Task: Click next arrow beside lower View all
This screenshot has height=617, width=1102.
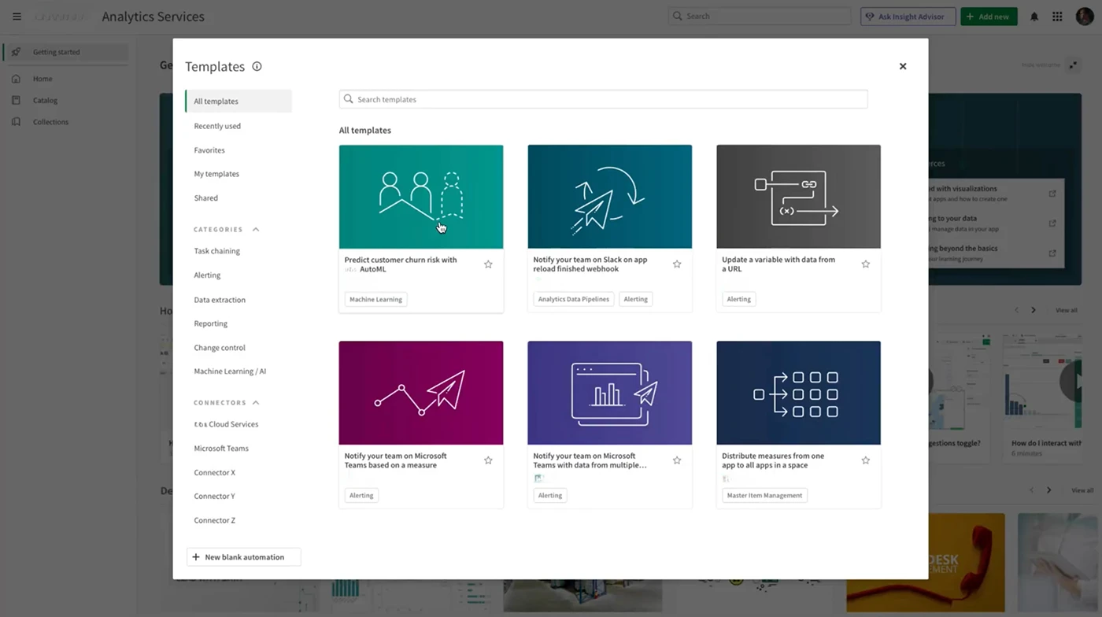Action: pyautogui.click(x=1048, y=490)
